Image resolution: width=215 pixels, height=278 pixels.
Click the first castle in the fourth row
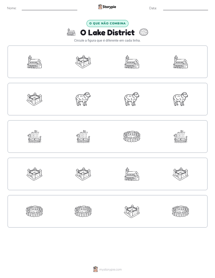click(34, 174)
